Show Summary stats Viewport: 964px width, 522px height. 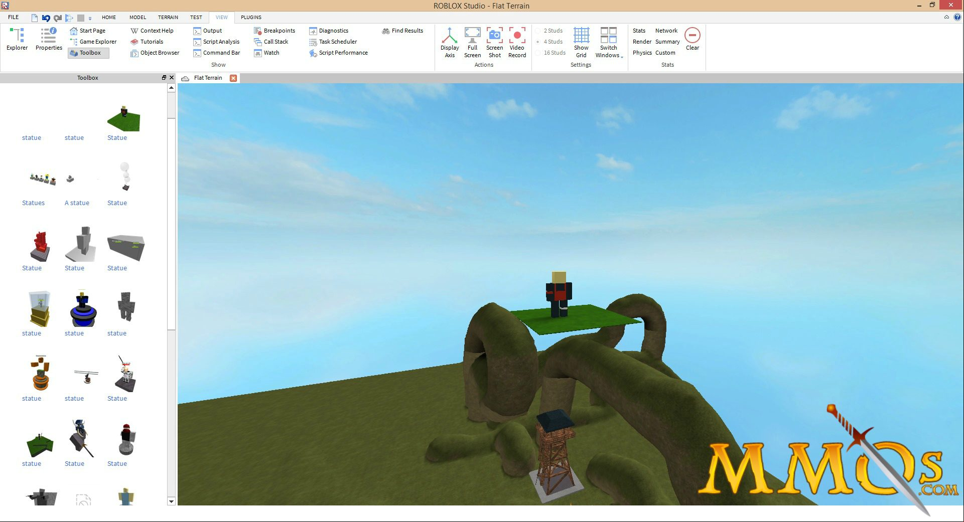tap(667, 42)
